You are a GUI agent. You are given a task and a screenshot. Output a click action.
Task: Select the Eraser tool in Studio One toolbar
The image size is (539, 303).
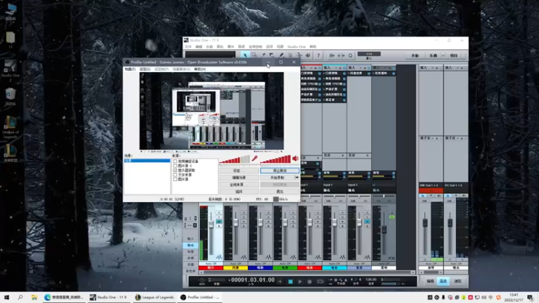point(272,55)
